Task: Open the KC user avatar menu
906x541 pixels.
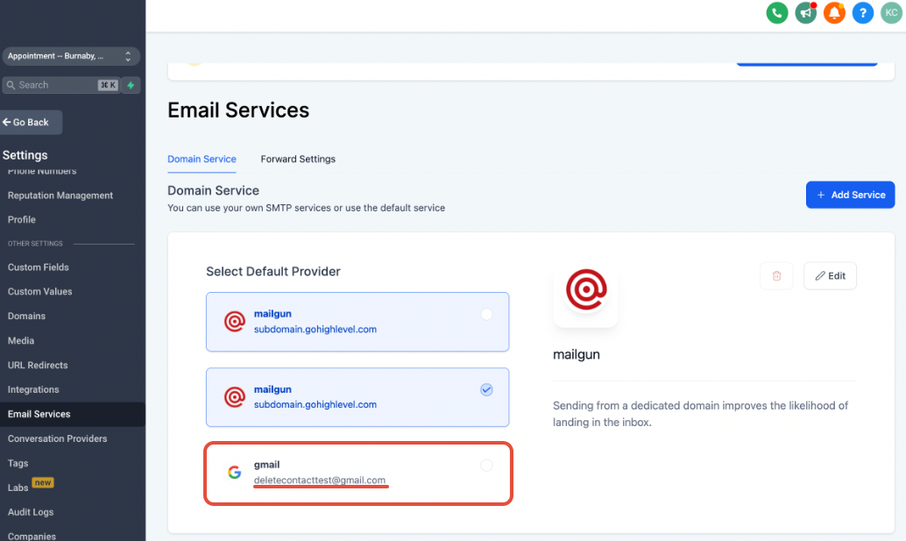Action: [x=891, y=13]
